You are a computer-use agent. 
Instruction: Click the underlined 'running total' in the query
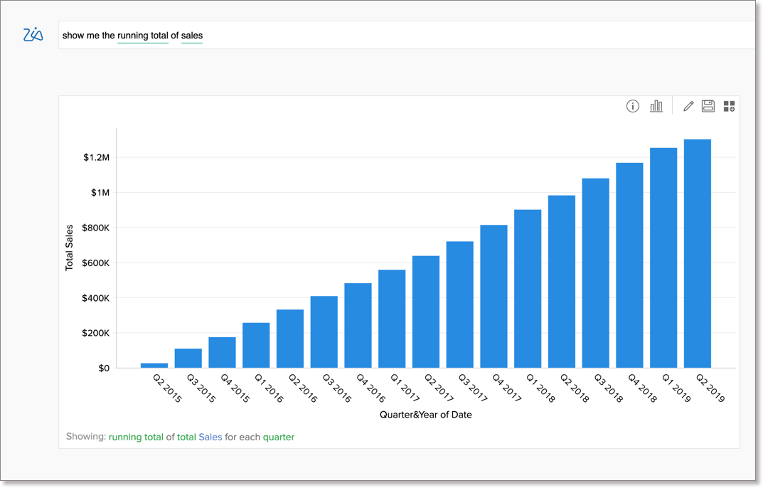click(x=143, y=36)
